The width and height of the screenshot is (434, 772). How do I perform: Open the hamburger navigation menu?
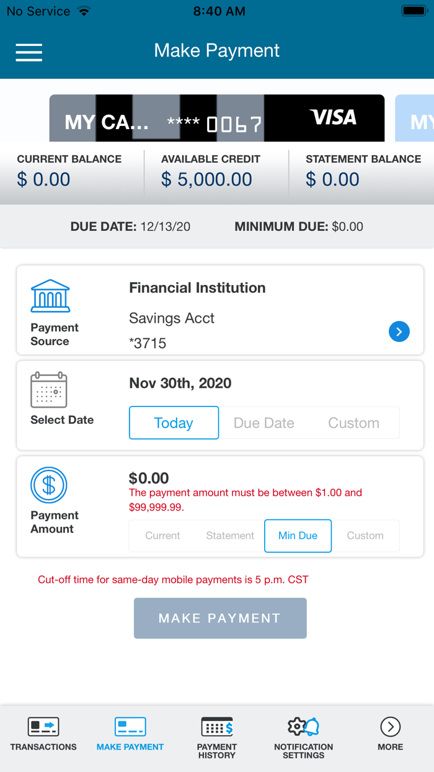29,53
